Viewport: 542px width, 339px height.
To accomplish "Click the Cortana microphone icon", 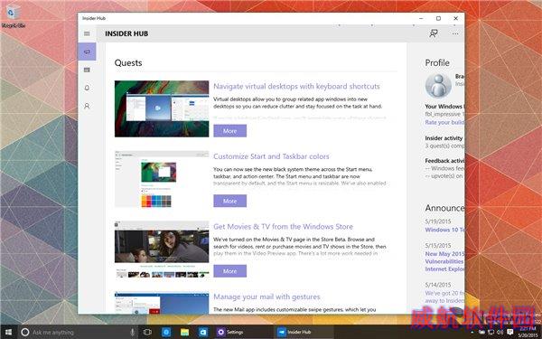I will click(132, 332).
